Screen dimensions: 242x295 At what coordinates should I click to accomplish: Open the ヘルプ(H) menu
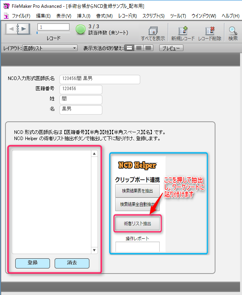pos(231,16)
